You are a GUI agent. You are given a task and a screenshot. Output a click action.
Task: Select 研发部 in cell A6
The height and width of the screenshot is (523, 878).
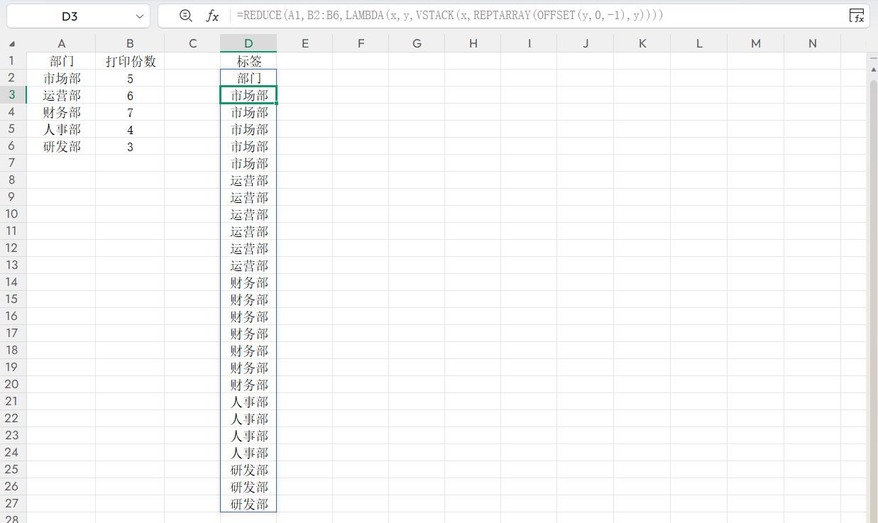pos(62,146)
